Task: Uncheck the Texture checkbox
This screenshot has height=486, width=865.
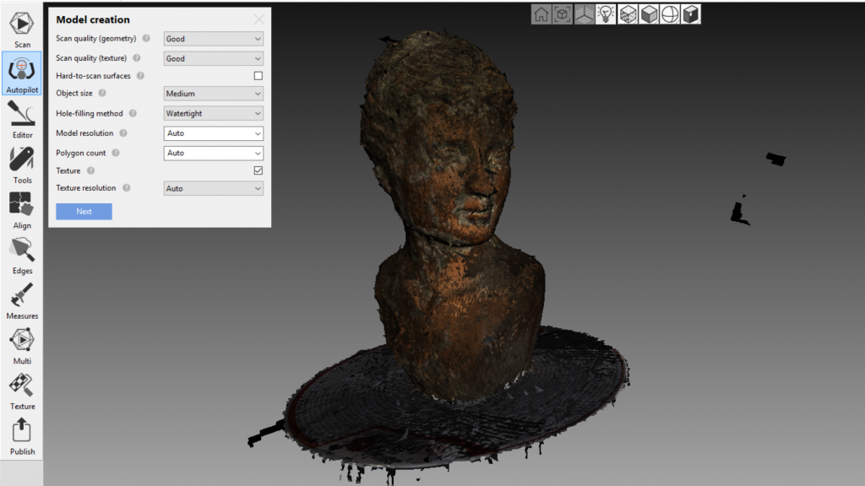Action: coord(258,170)
